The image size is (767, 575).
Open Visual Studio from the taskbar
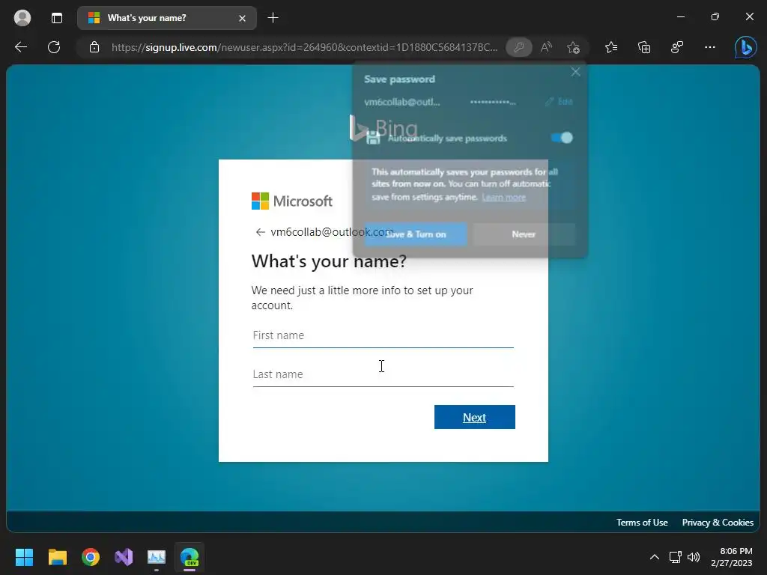tap(124, 557)
